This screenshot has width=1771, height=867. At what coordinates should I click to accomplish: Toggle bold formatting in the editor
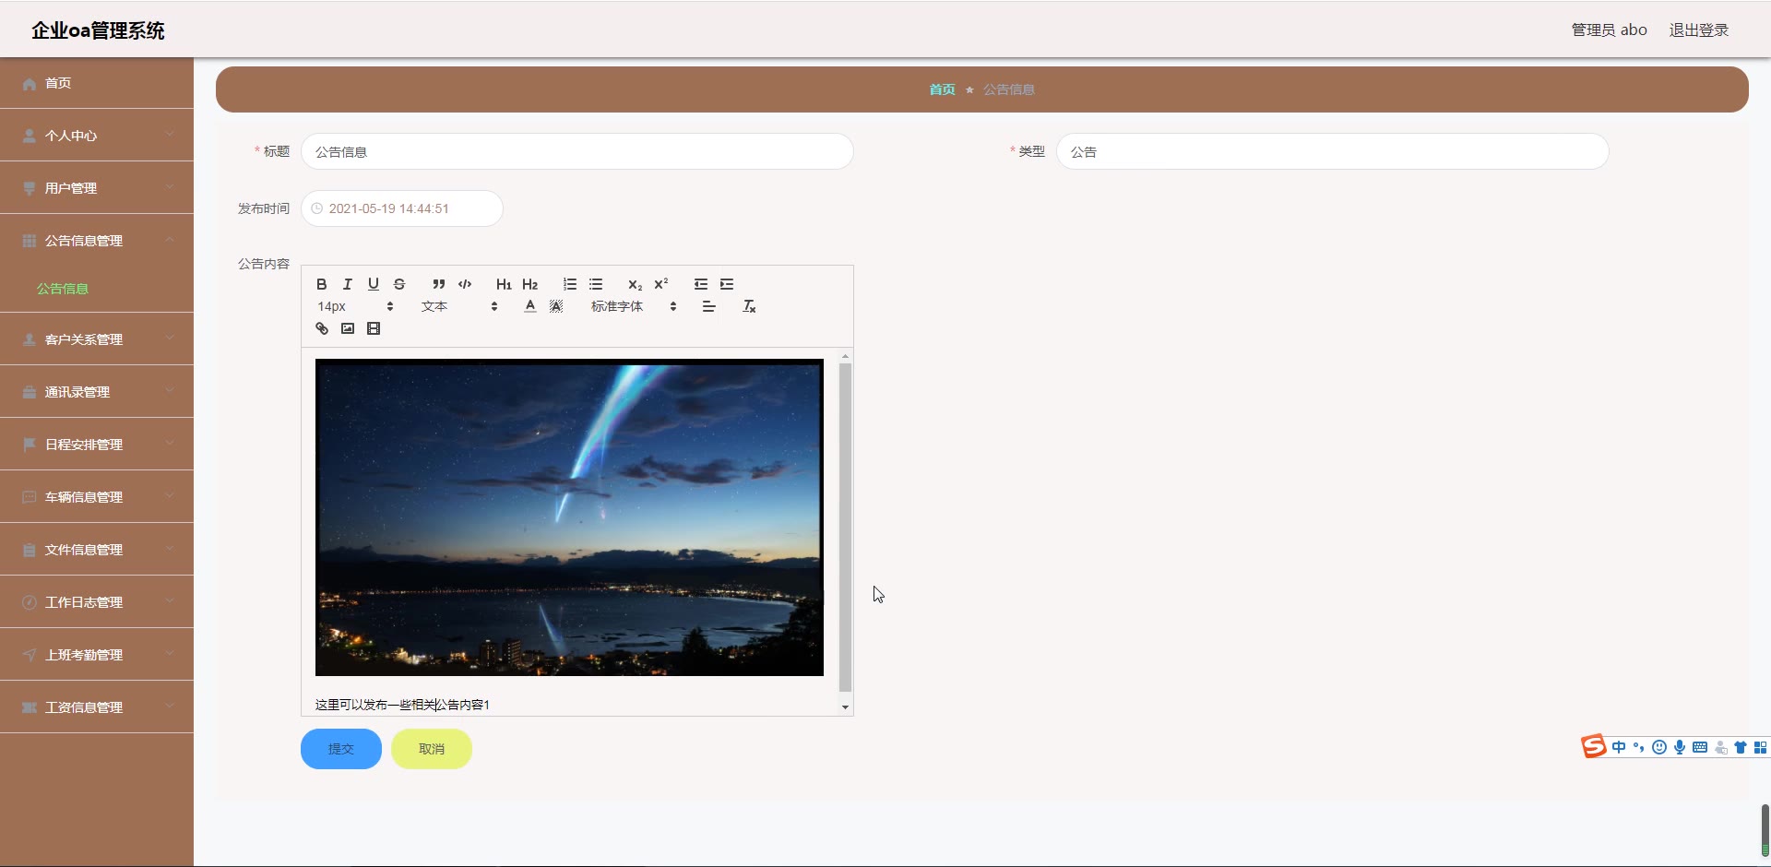click(322, 284)
